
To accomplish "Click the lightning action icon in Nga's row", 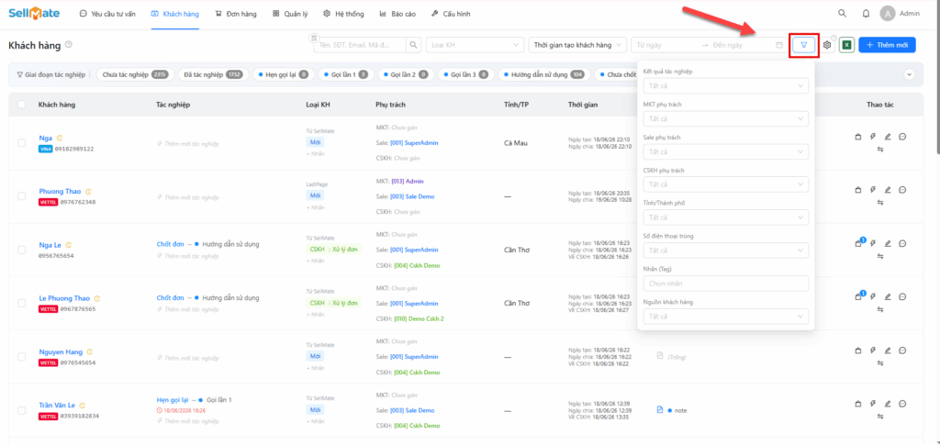I will click(873, 137).
